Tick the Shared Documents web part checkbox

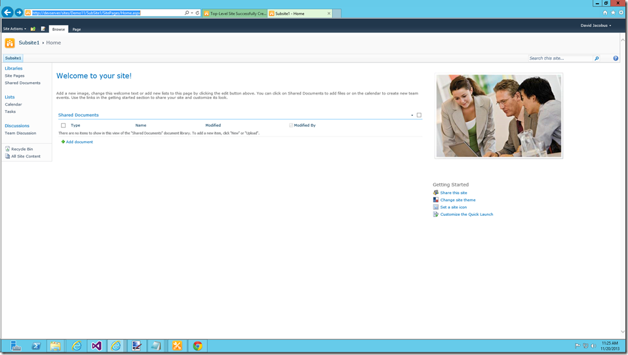click(419, 115)
